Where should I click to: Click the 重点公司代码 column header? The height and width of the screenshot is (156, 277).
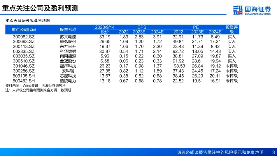click(24, 29)
